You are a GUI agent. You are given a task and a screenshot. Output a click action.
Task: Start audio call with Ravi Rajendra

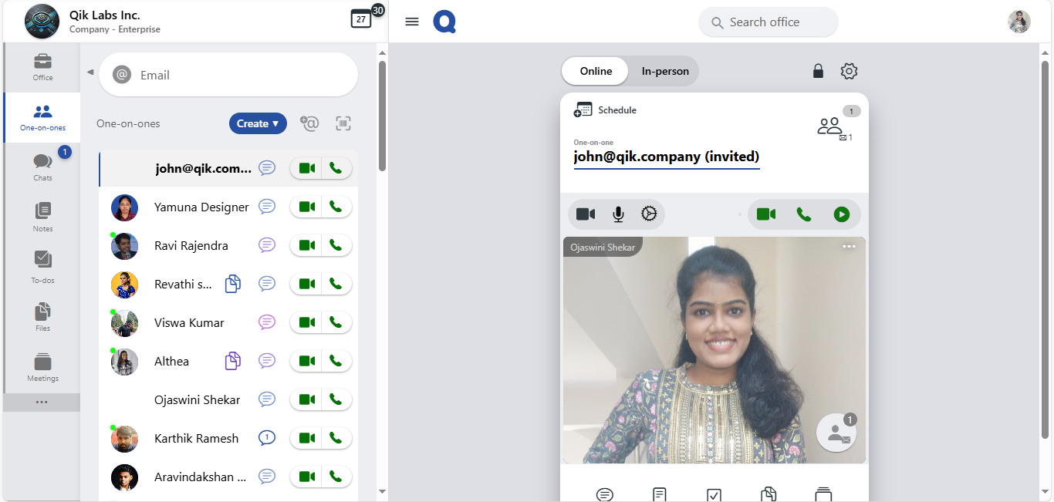pos(336,245)
